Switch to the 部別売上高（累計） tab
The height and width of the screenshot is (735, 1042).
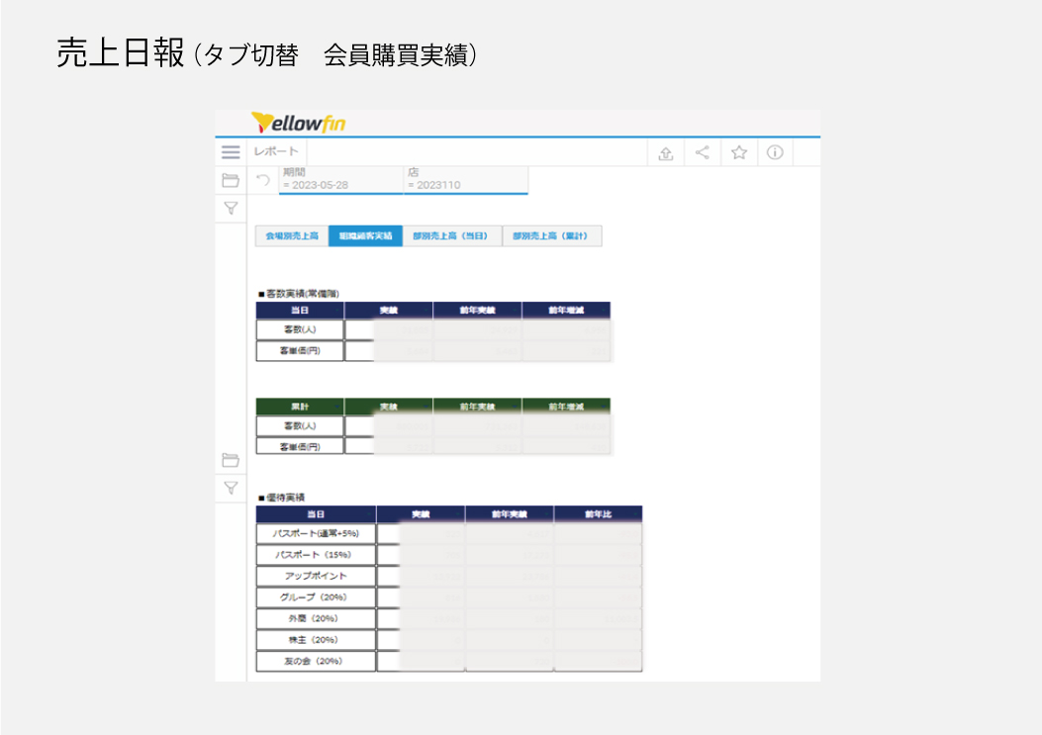tap(552, 235)
